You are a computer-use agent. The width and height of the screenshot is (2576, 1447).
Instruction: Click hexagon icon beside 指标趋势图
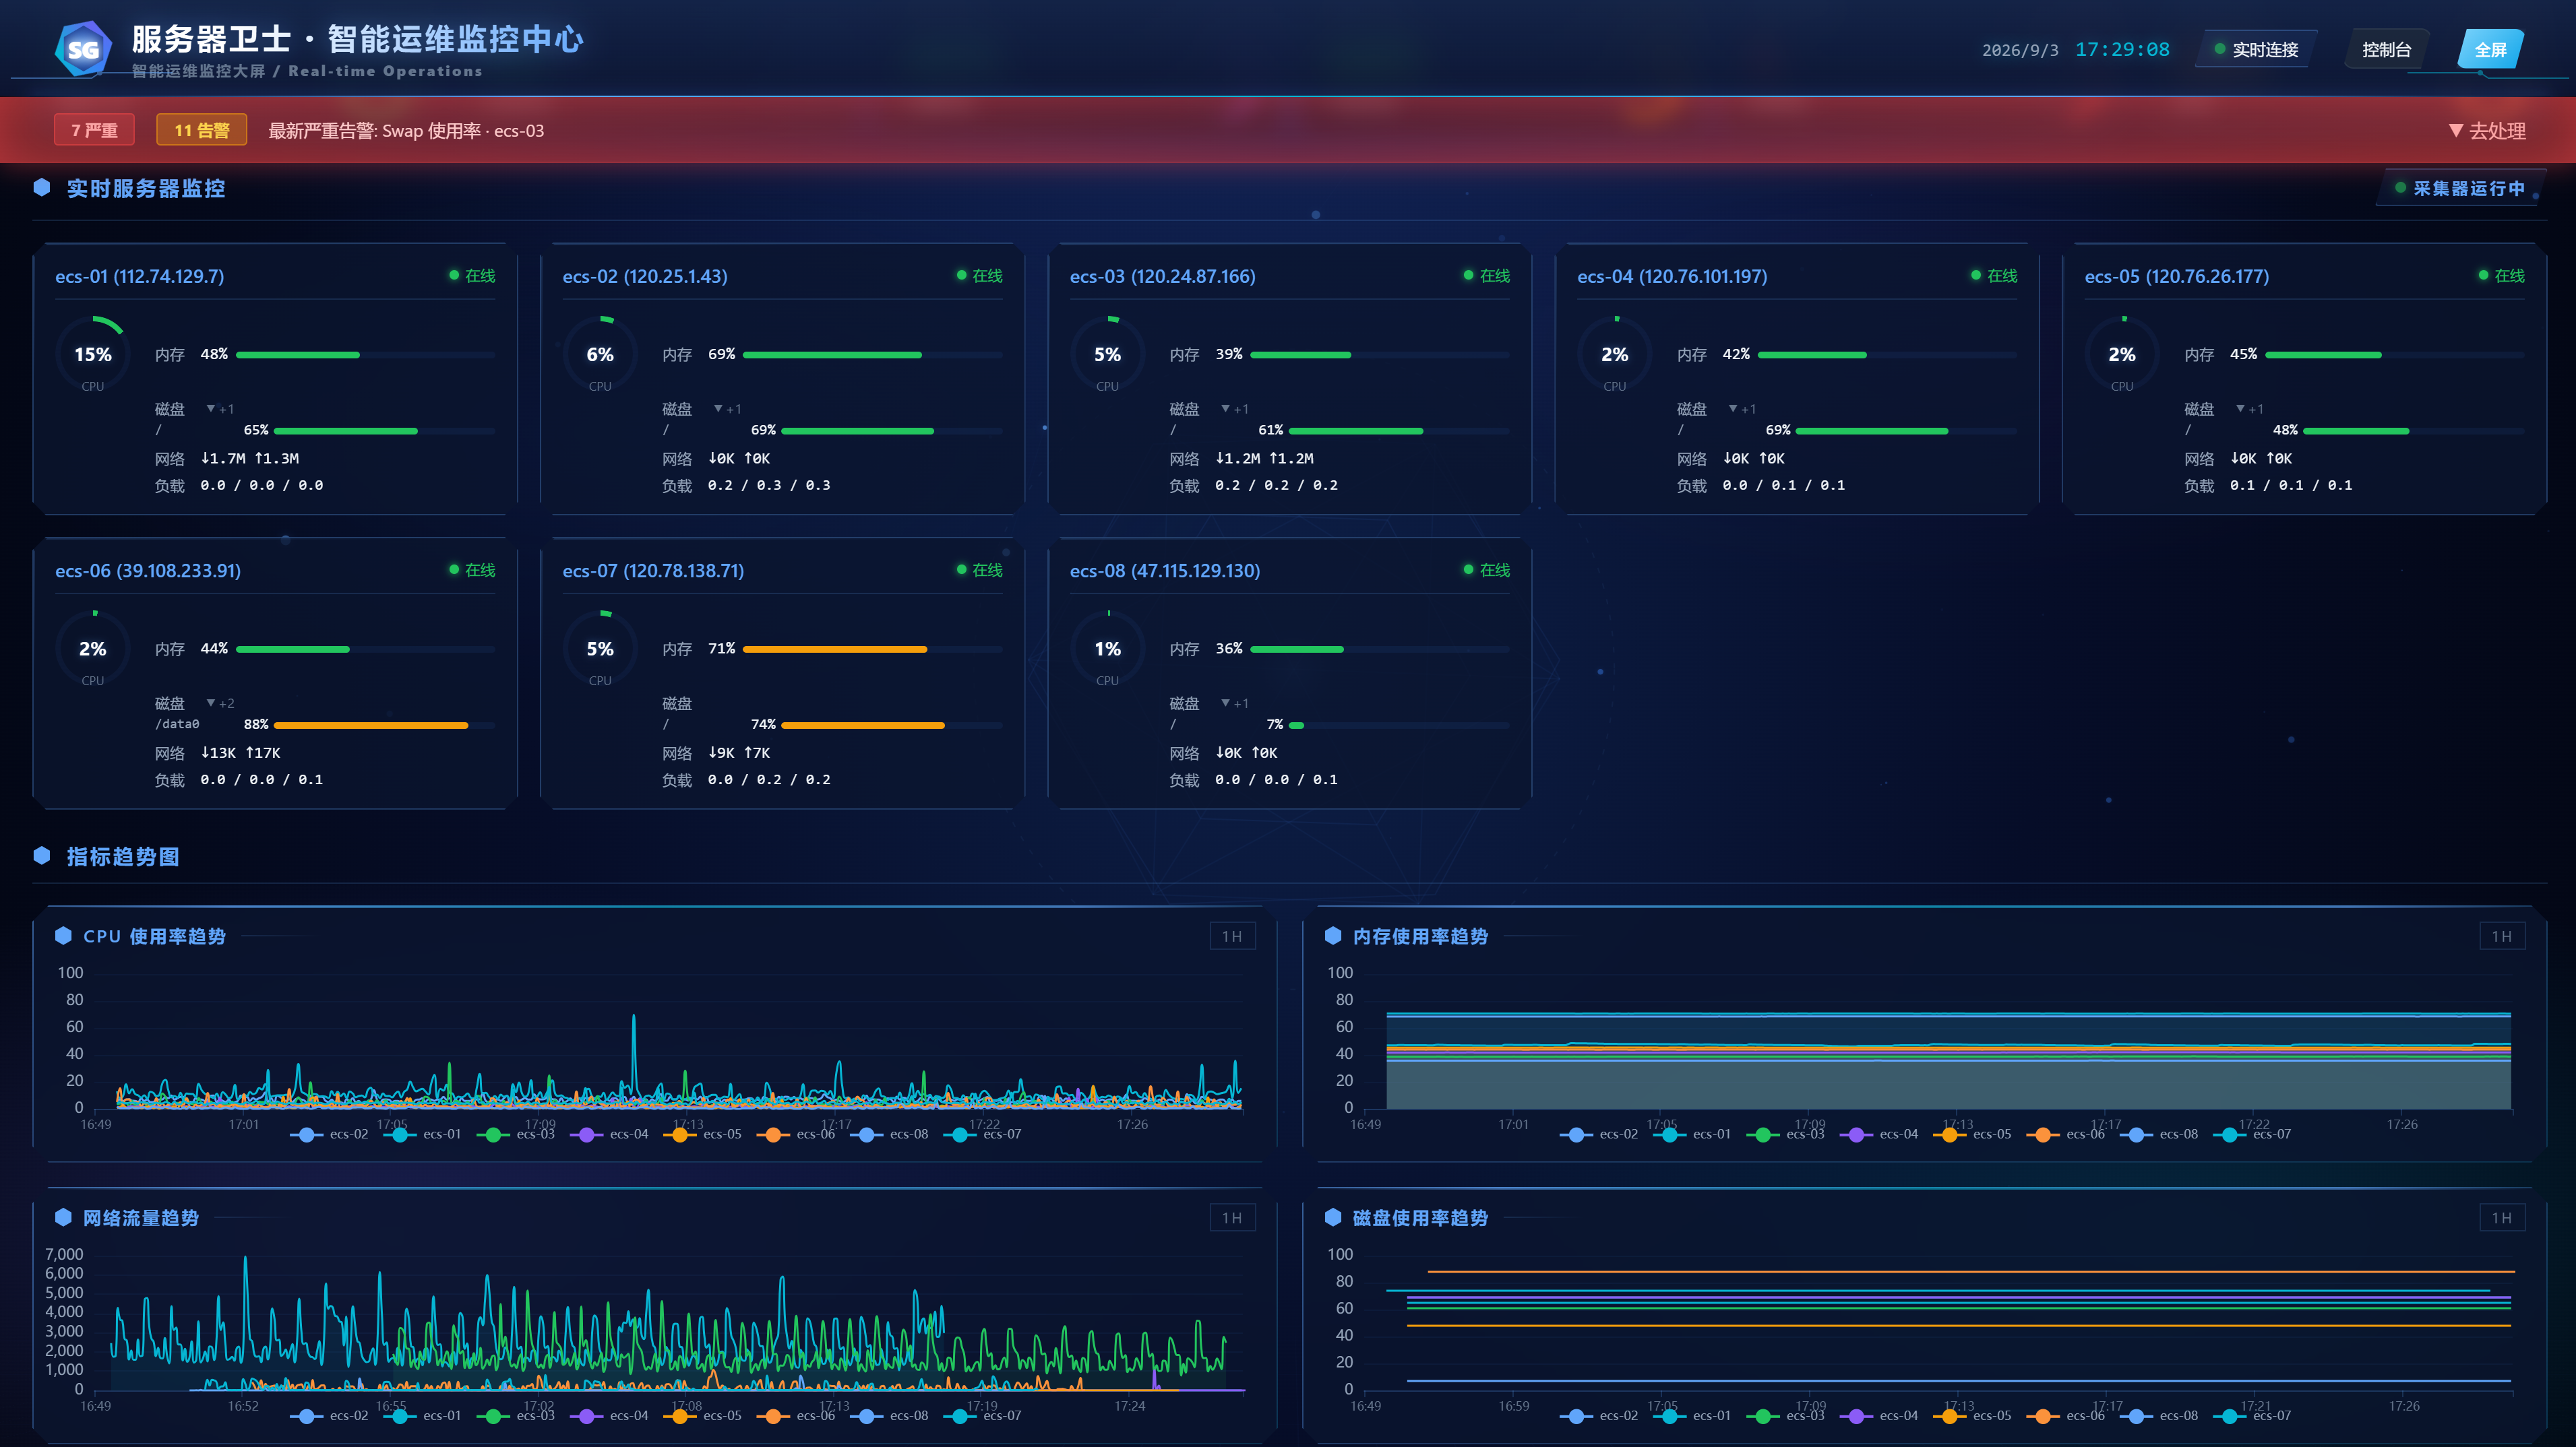42,856
